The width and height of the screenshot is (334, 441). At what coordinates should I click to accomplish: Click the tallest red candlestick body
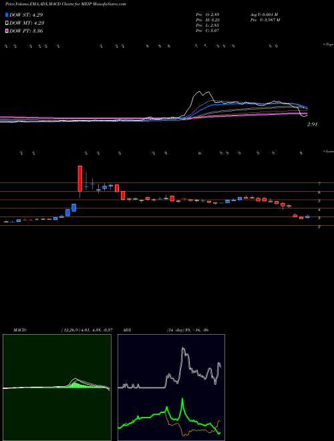[80, 178]
